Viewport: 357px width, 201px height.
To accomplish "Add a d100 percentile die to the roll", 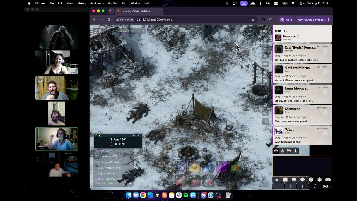I will [328, 180].
